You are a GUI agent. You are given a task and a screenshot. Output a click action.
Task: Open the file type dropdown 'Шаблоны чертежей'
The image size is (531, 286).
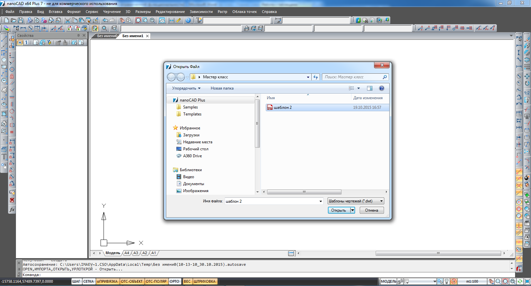tap(355, 201)
